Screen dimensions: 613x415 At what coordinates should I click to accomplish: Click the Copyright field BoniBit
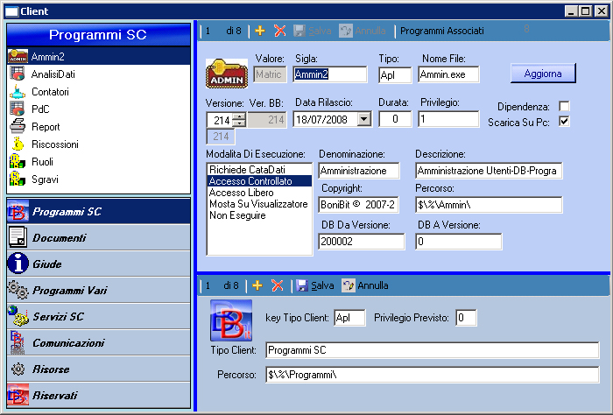point(358,205)
